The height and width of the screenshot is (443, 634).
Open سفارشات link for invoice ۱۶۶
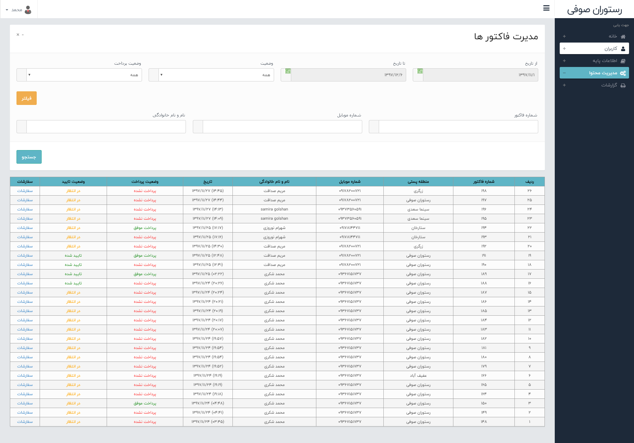25,375
